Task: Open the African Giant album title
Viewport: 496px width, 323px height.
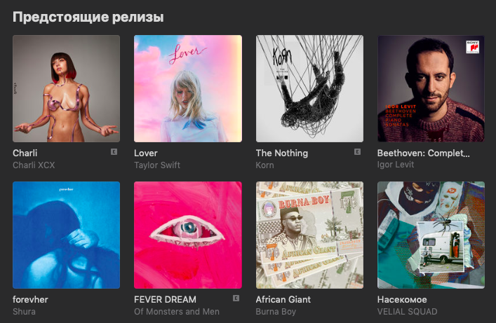Action: tap(283, 299)
